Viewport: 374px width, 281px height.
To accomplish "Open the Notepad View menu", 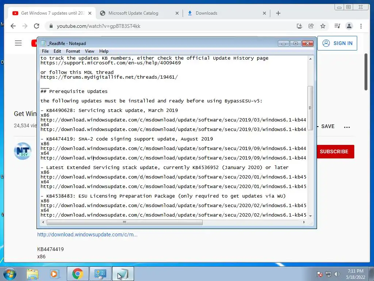I will [89, 51].
